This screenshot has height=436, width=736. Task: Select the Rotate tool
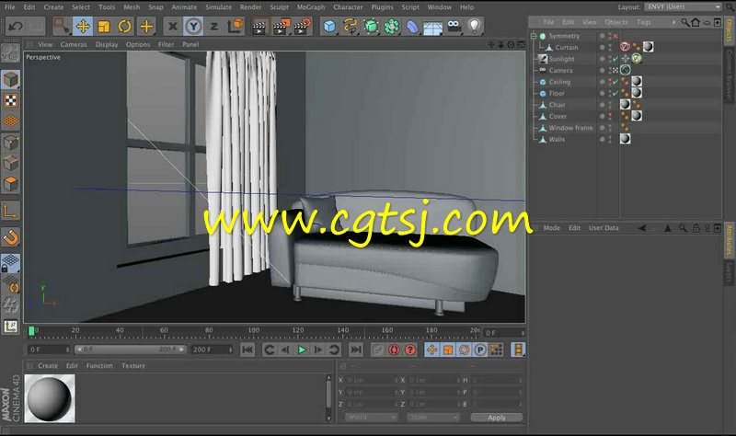point(124,27)
